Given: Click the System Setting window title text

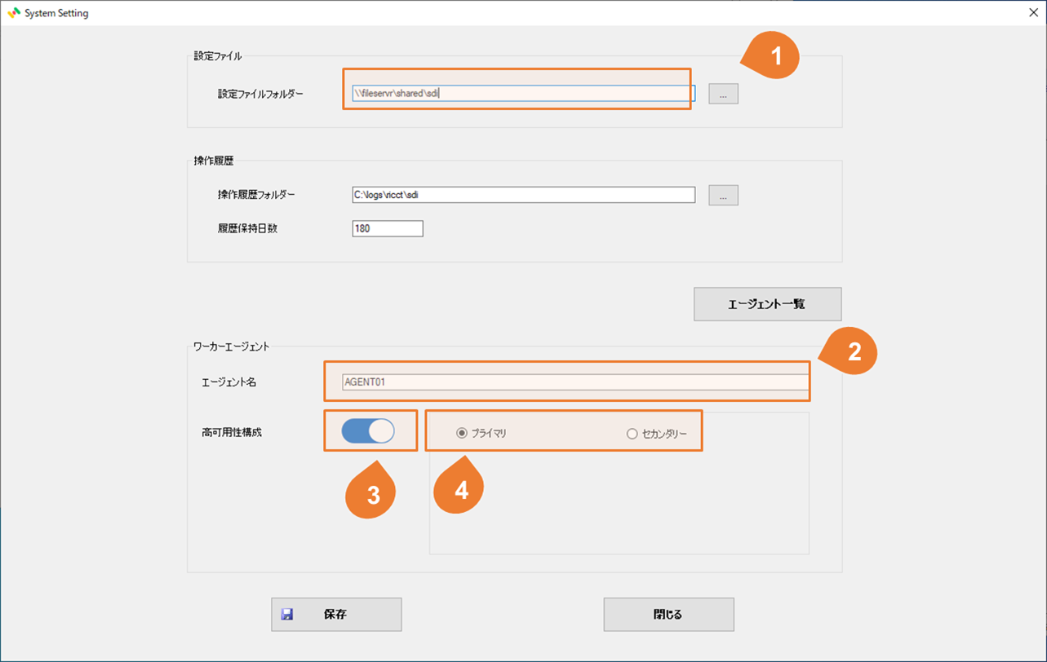Looking at the screenshot, I should click(x=56, y=13).
